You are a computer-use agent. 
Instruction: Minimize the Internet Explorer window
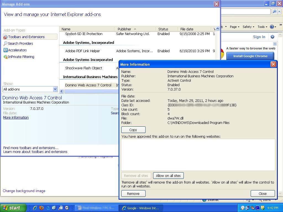(x=267, y=3)
